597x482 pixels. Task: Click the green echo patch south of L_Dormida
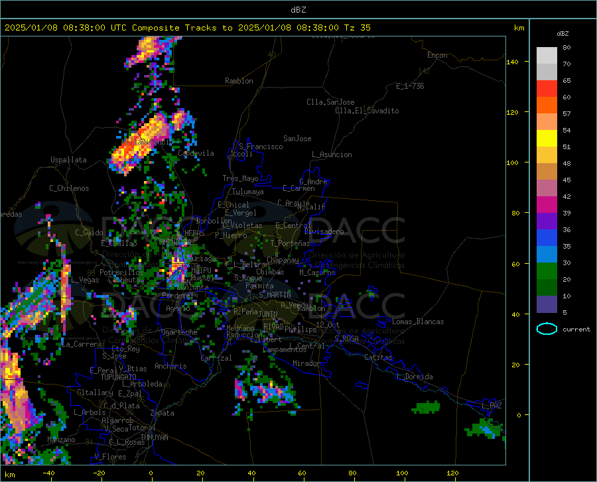coord(426,408)
